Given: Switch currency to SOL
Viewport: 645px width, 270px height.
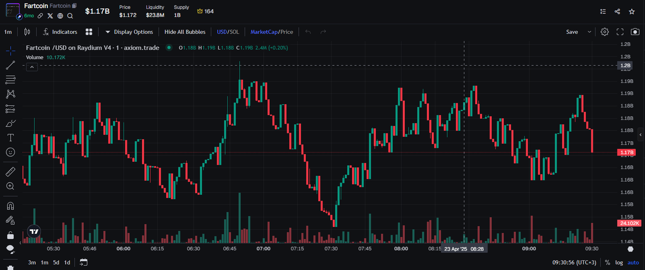Looking at the screenshot, I should [x=234, y=32].
